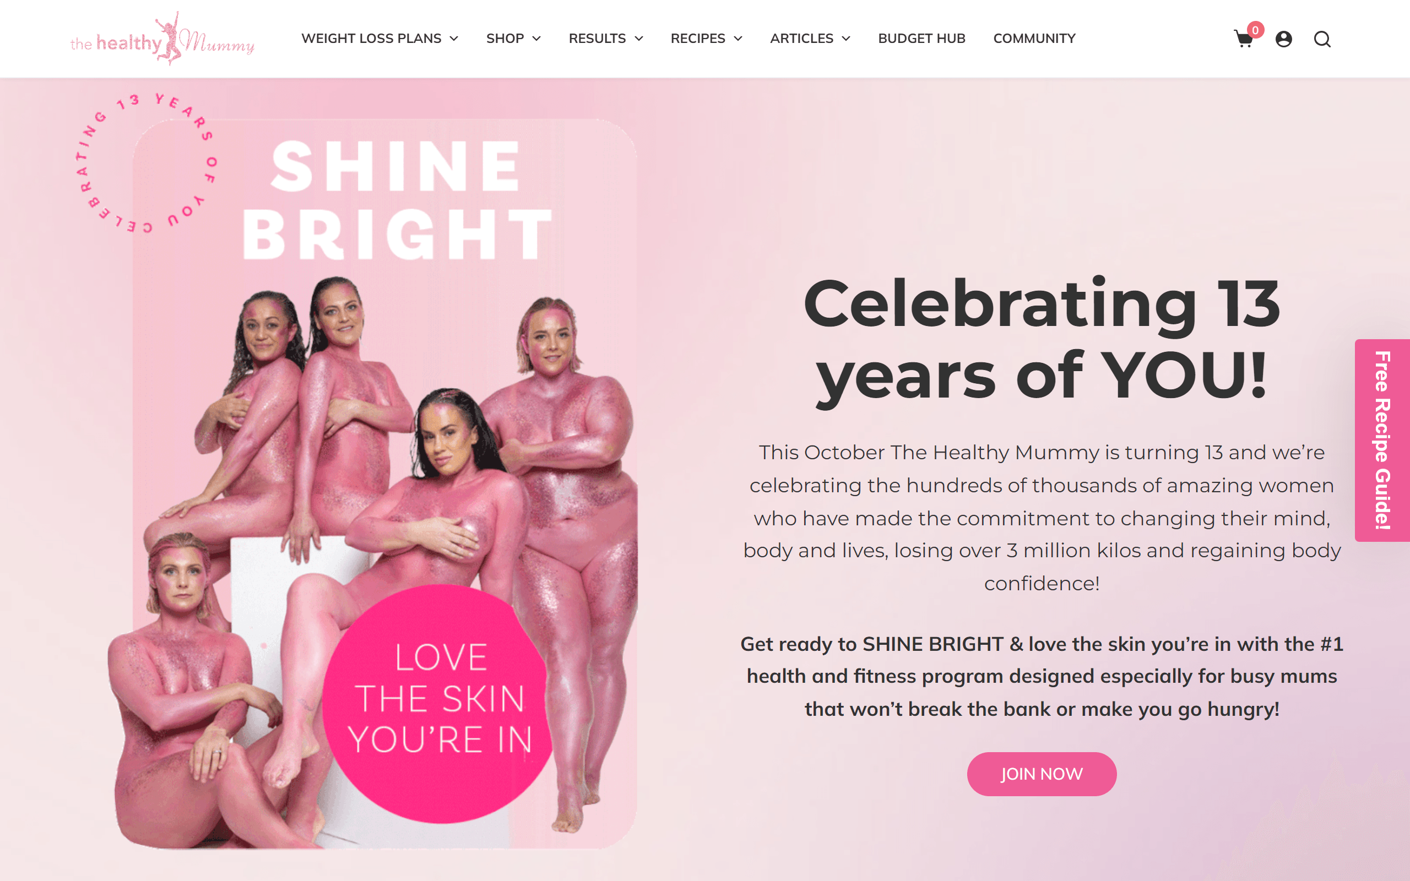
Task: Expand the Articles dropdown chevron
Action: 846,39
